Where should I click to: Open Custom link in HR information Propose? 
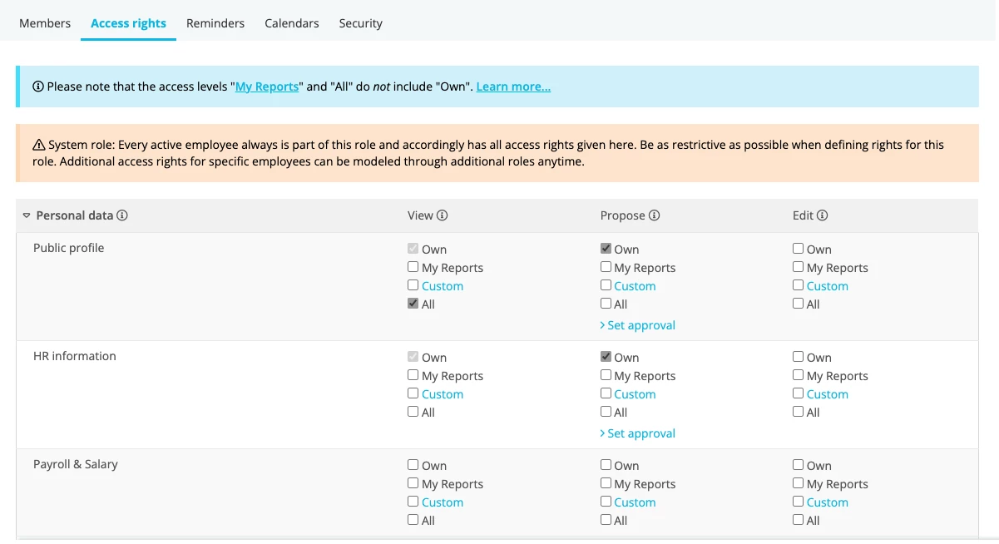point(635,394)
